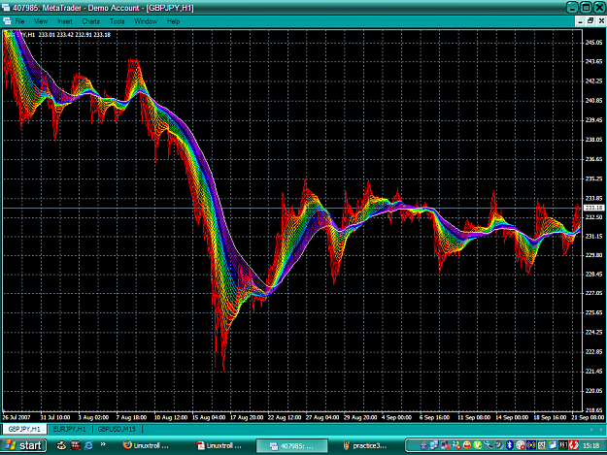Click the yellow smiley tray icon
Image resolution: width=607 pixels, height=455 pixels.
(x=467, y=445)
